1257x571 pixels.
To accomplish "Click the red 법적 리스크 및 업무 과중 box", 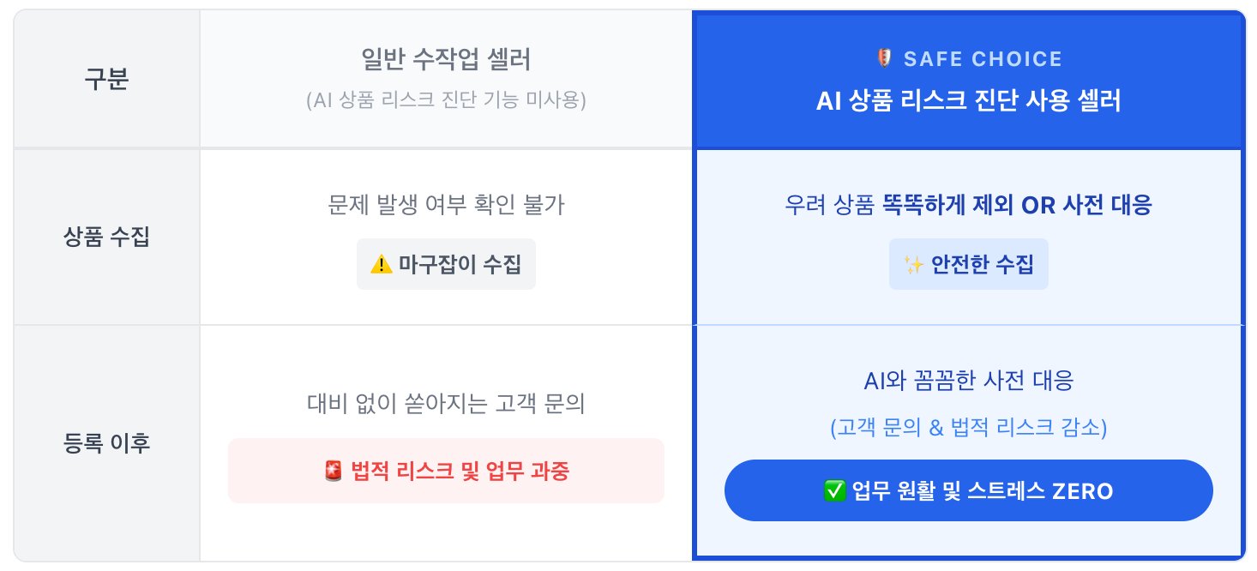I will [446, 471].
